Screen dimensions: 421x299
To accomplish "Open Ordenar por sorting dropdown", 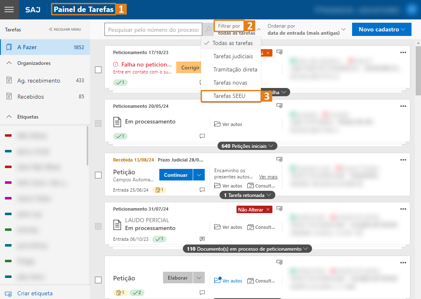I will pos(306,29).
